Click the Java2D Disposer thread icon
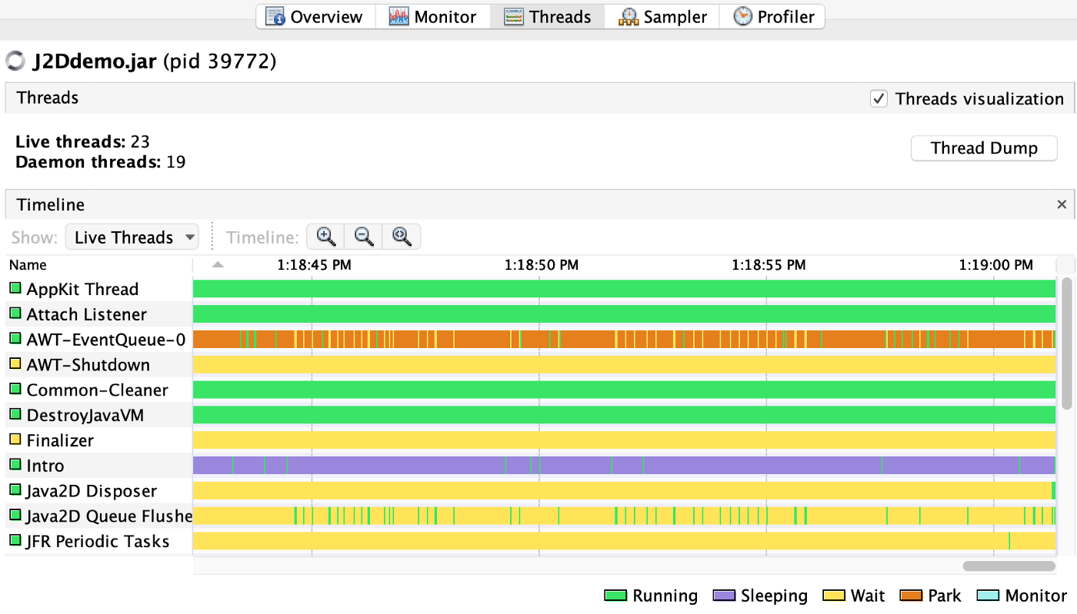The height and width of the screenshot is (614, 1077). tap(15, 490)
